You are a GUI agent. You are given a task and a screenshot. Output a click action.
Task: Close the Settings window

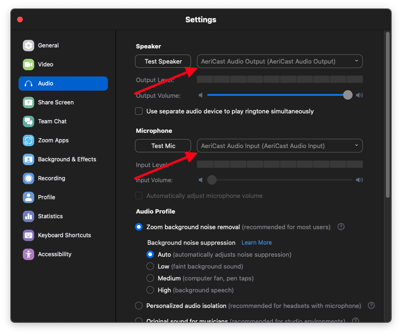click(x=20, y=19)
